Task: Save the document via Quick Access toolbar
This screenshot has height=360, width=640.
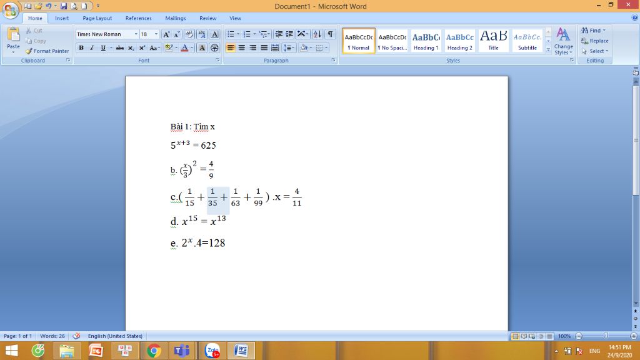Action: (63, 6)
